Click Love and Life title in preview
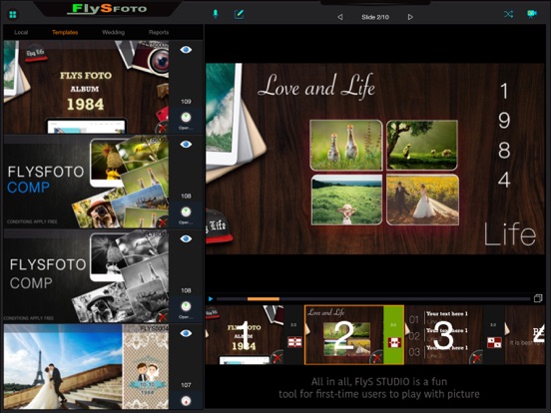This screenshot has width=551, height=413. click(316, 86)
